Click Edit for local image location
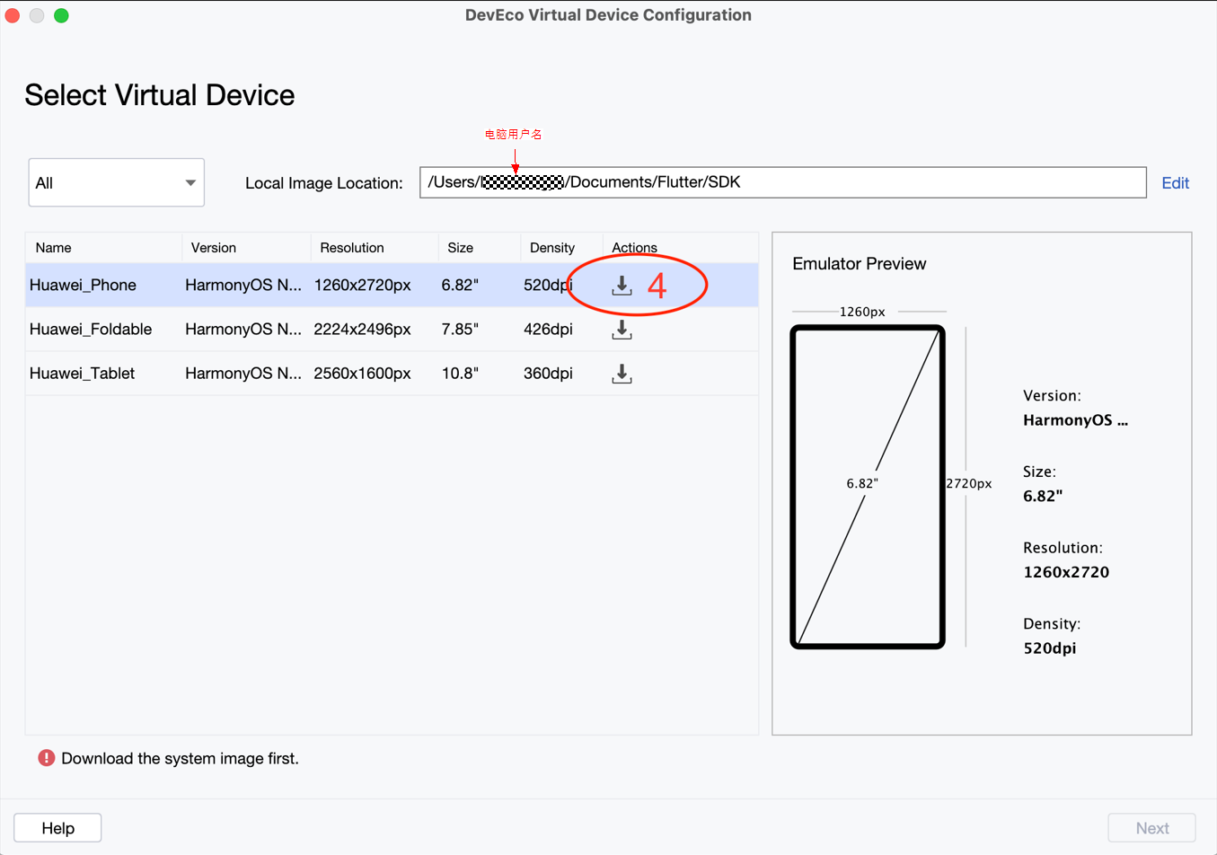This screenshot has width=1217, height=855. tap(1175, 182)
